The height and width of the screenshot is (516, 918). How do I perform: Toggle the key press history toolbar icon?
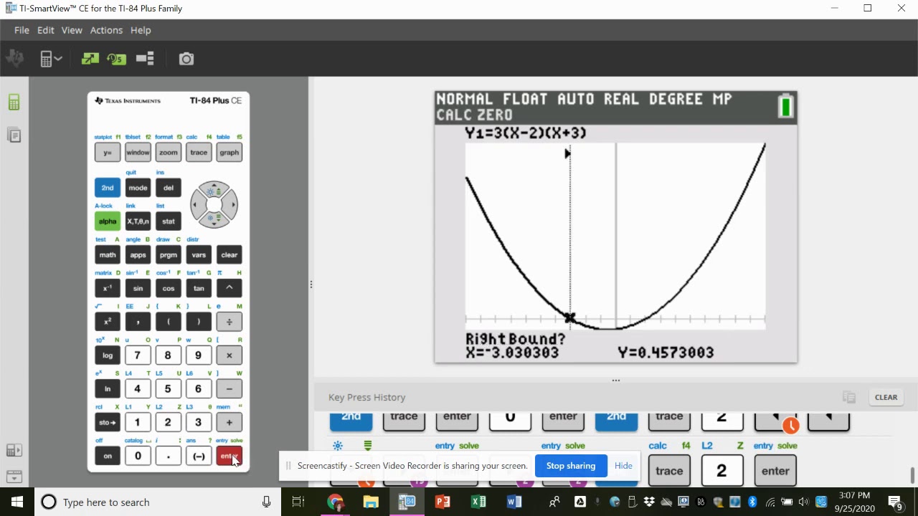pyautogui.click(x=116, y=59)
